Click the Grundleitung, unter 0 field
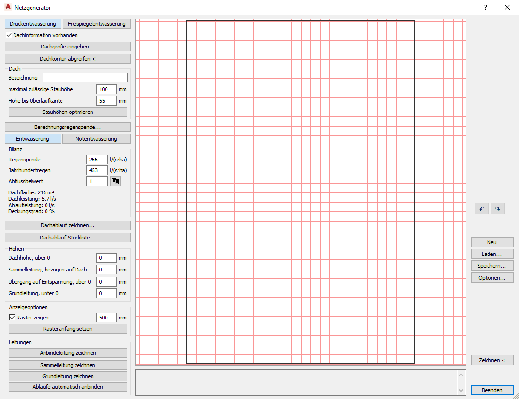This screenshot has height=399, width=519. (106, 293)
